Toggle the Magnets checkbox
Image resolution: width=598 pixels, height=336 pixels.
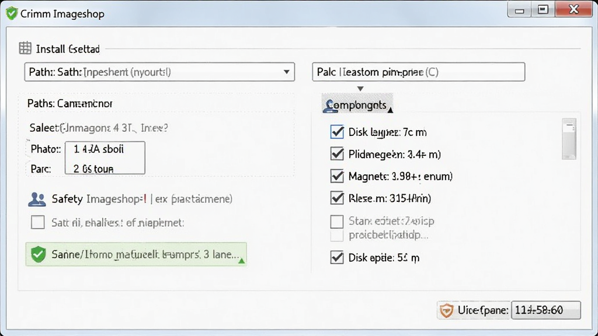[x=337, y=176]
